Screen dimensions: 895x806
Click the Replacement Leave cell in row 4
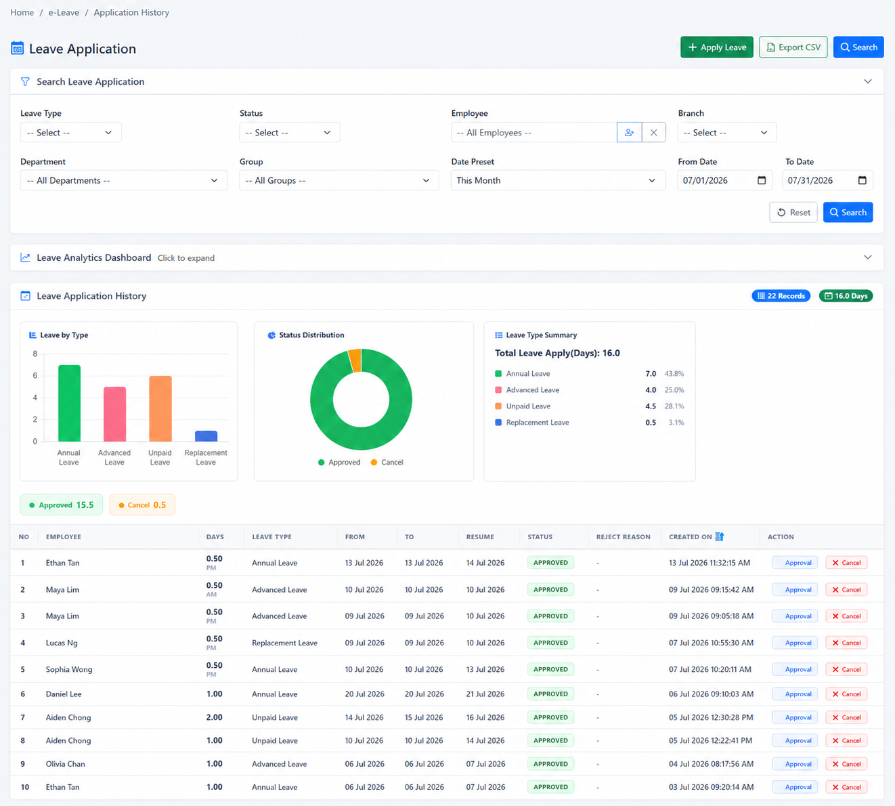[x=284, y=643]
